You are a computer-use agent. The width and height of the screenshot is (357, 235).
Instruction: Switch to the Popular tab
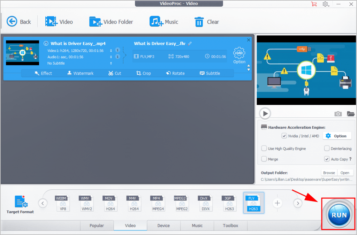click(97, 226)
